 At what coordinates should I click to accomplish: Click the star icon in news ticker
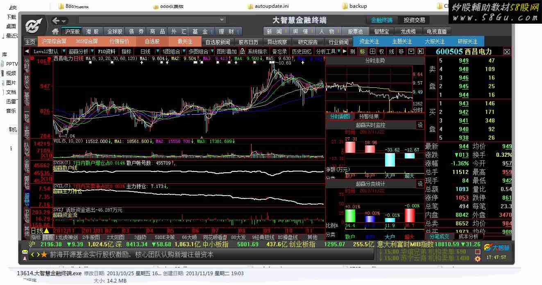click(x=44, y=254)
